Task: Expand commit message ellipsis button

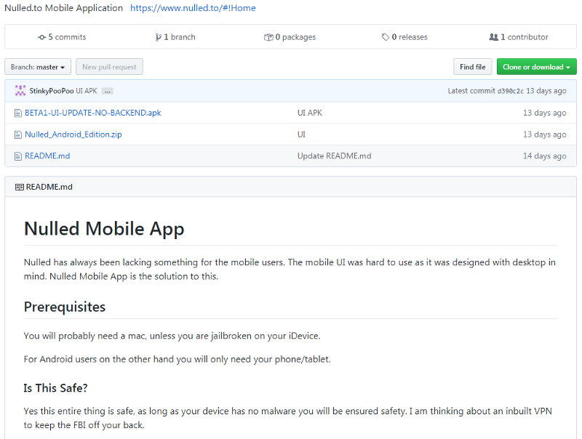Action: (108, 91)
